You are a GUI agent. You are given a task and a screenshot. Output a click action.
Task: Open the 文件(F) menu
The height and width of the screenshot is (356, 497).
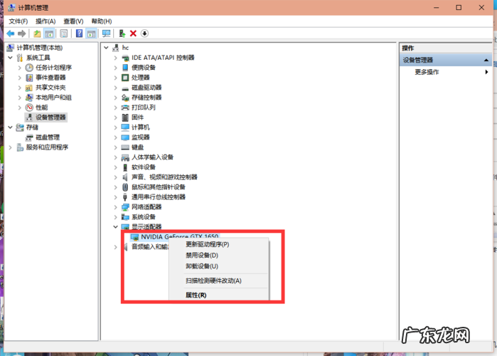click(x=18, y=21)
